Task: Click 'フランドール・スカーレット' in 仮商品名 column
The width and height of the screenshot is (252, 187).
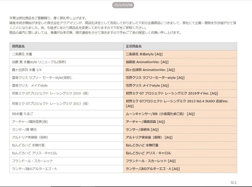Action: (66, 161)
